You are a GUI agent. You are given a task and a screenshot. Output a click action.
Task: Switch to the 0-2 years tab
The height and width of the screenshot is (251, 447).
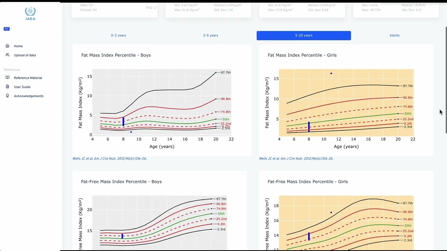click(x=118, y=35)
